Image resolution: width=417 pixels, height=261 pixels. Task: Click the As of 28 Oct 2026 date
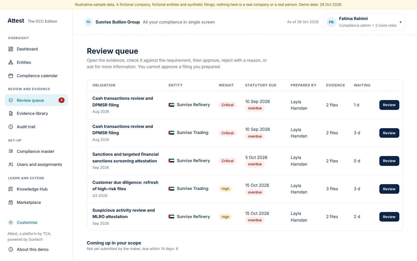303,22
